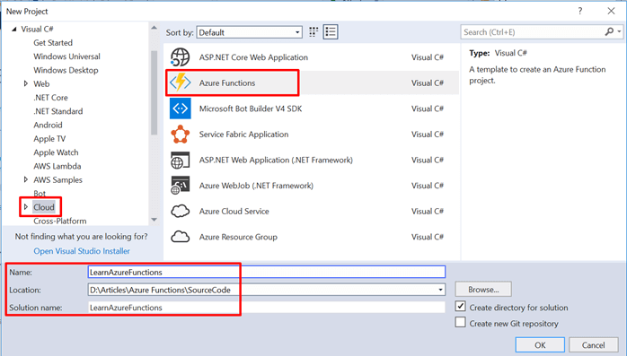The image size is (627, 356).
Task: Select the Service Fabric Application template name
Action: 244,135
